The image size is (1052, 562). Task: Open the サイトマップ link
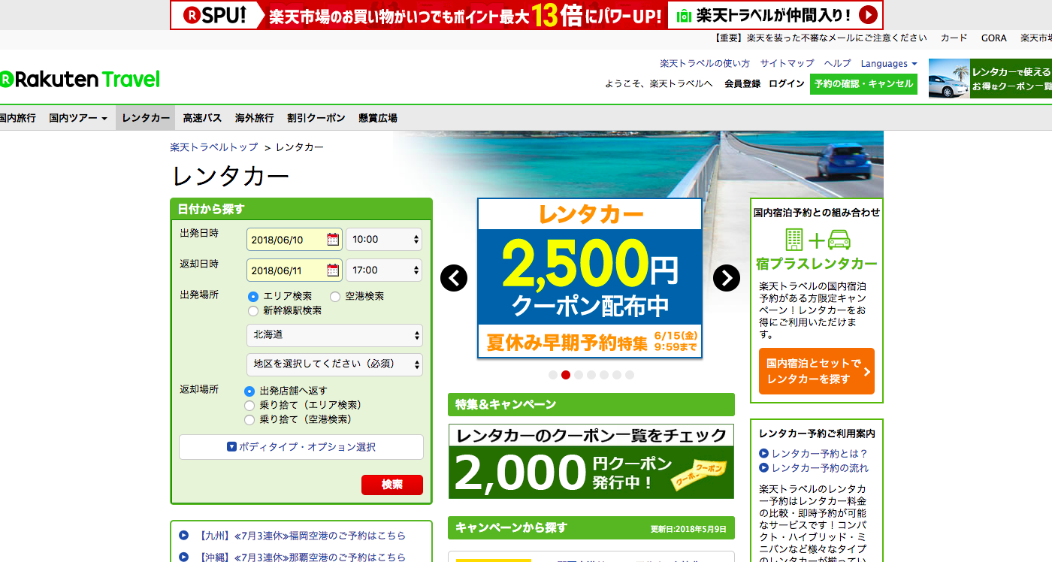click(787, 64)
